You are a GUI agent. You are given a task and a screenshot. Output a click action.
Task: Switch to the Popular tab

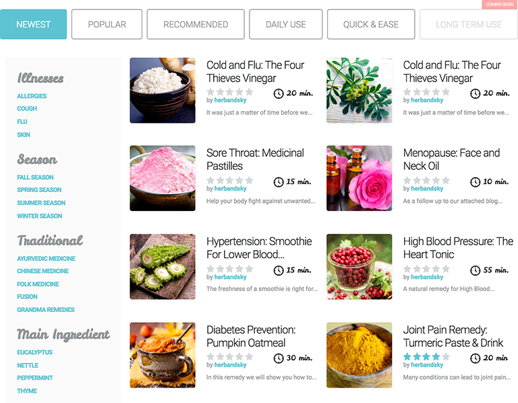[x=107, y=24]
